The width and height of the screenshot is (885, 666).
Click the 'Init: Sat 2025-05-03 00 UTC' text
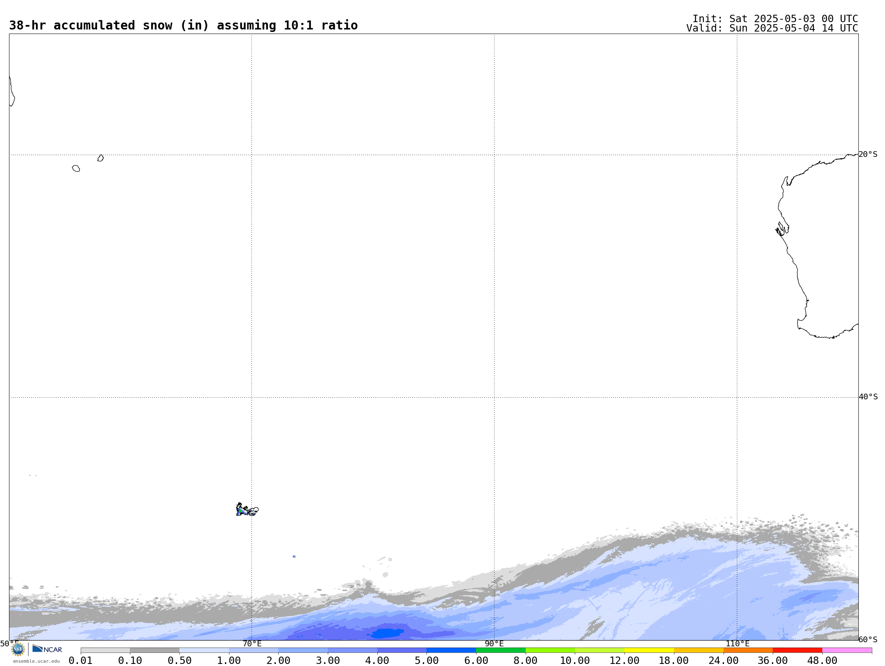click(775, 19)
